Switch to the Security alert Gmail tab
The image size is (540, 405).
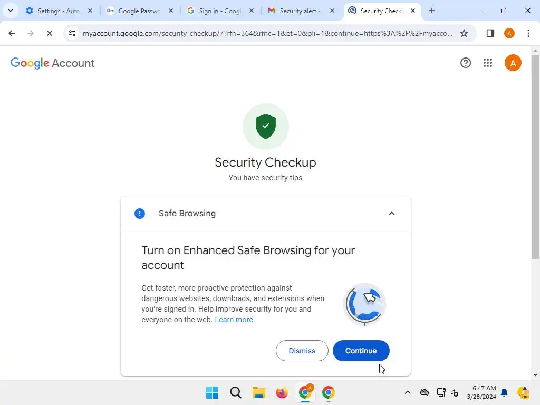pyautogui.click(x=301, y=11)
